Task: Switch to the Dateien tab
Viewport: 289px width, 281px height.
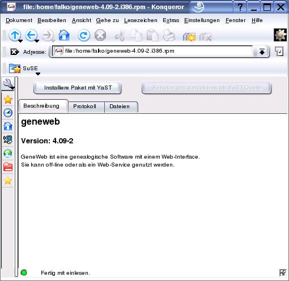Action: point(121,107)
